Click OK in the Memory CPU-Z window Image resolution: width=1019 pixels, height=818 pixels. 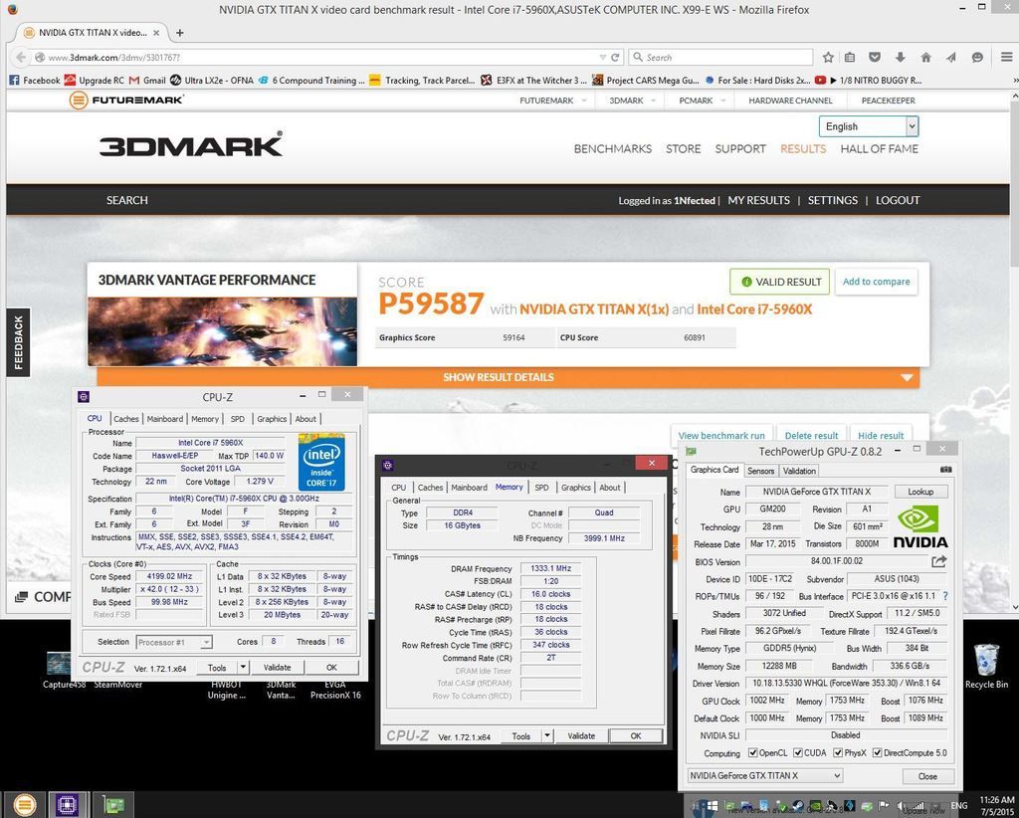click(636, 735)
